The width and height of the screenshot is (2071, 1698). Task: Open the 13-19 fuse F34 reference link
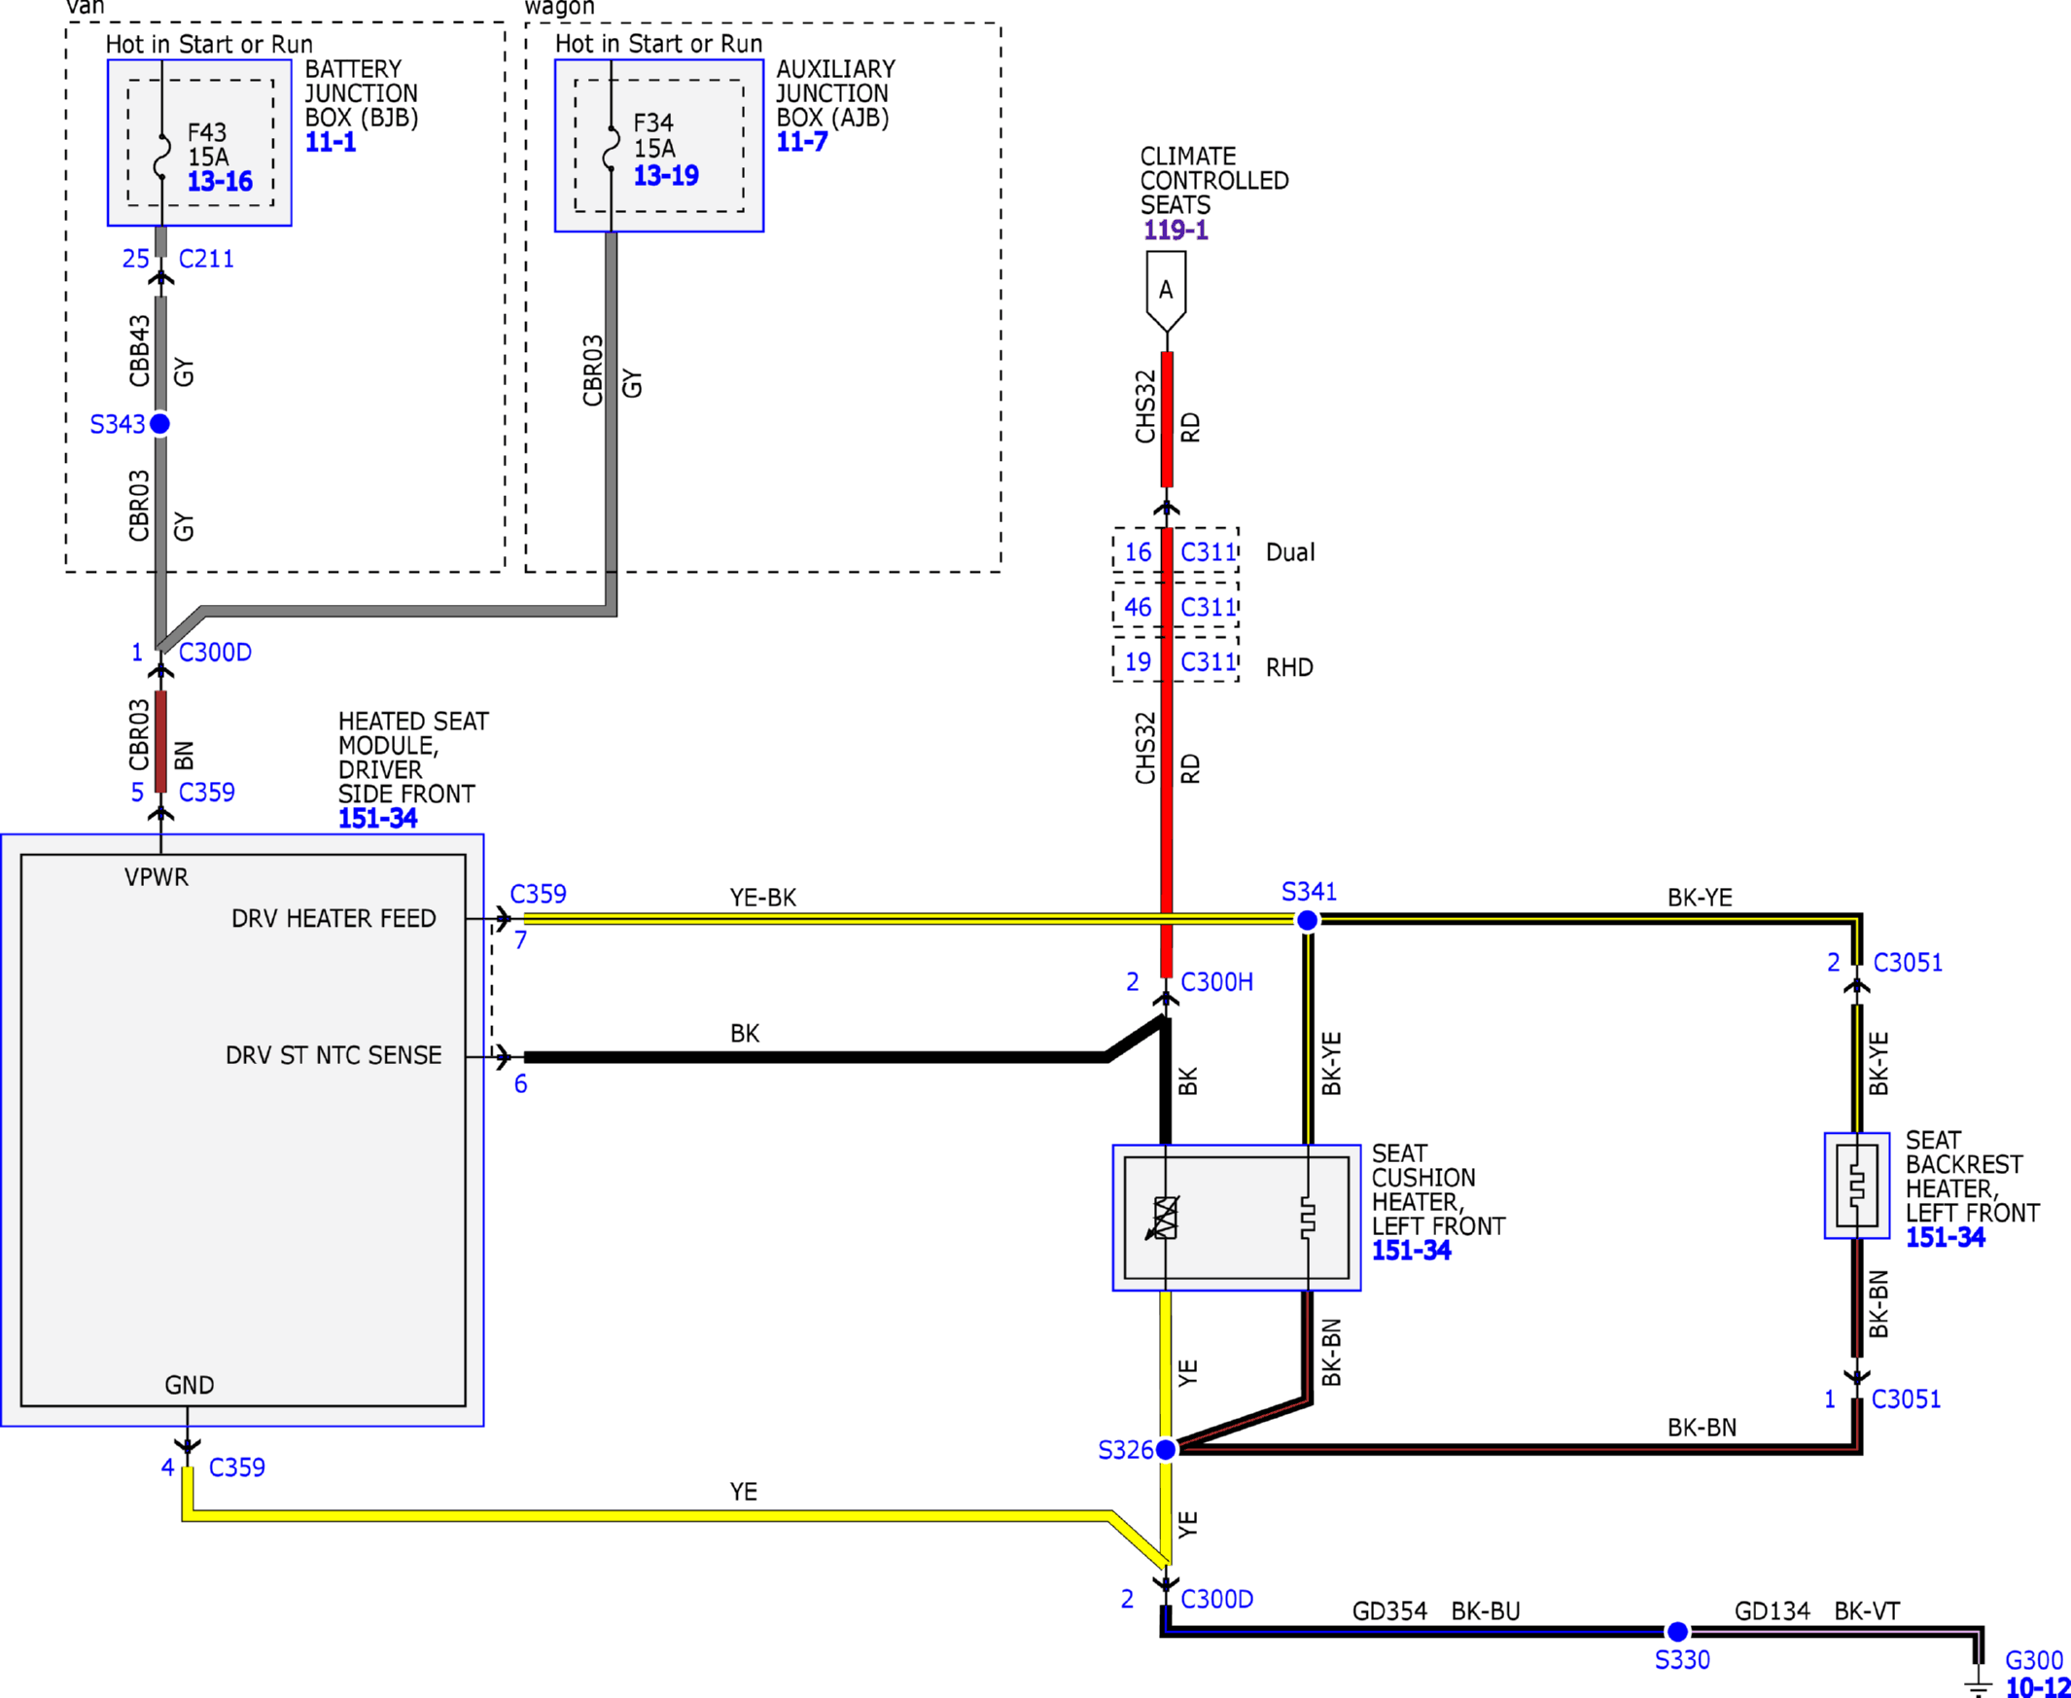coord(666,176)
